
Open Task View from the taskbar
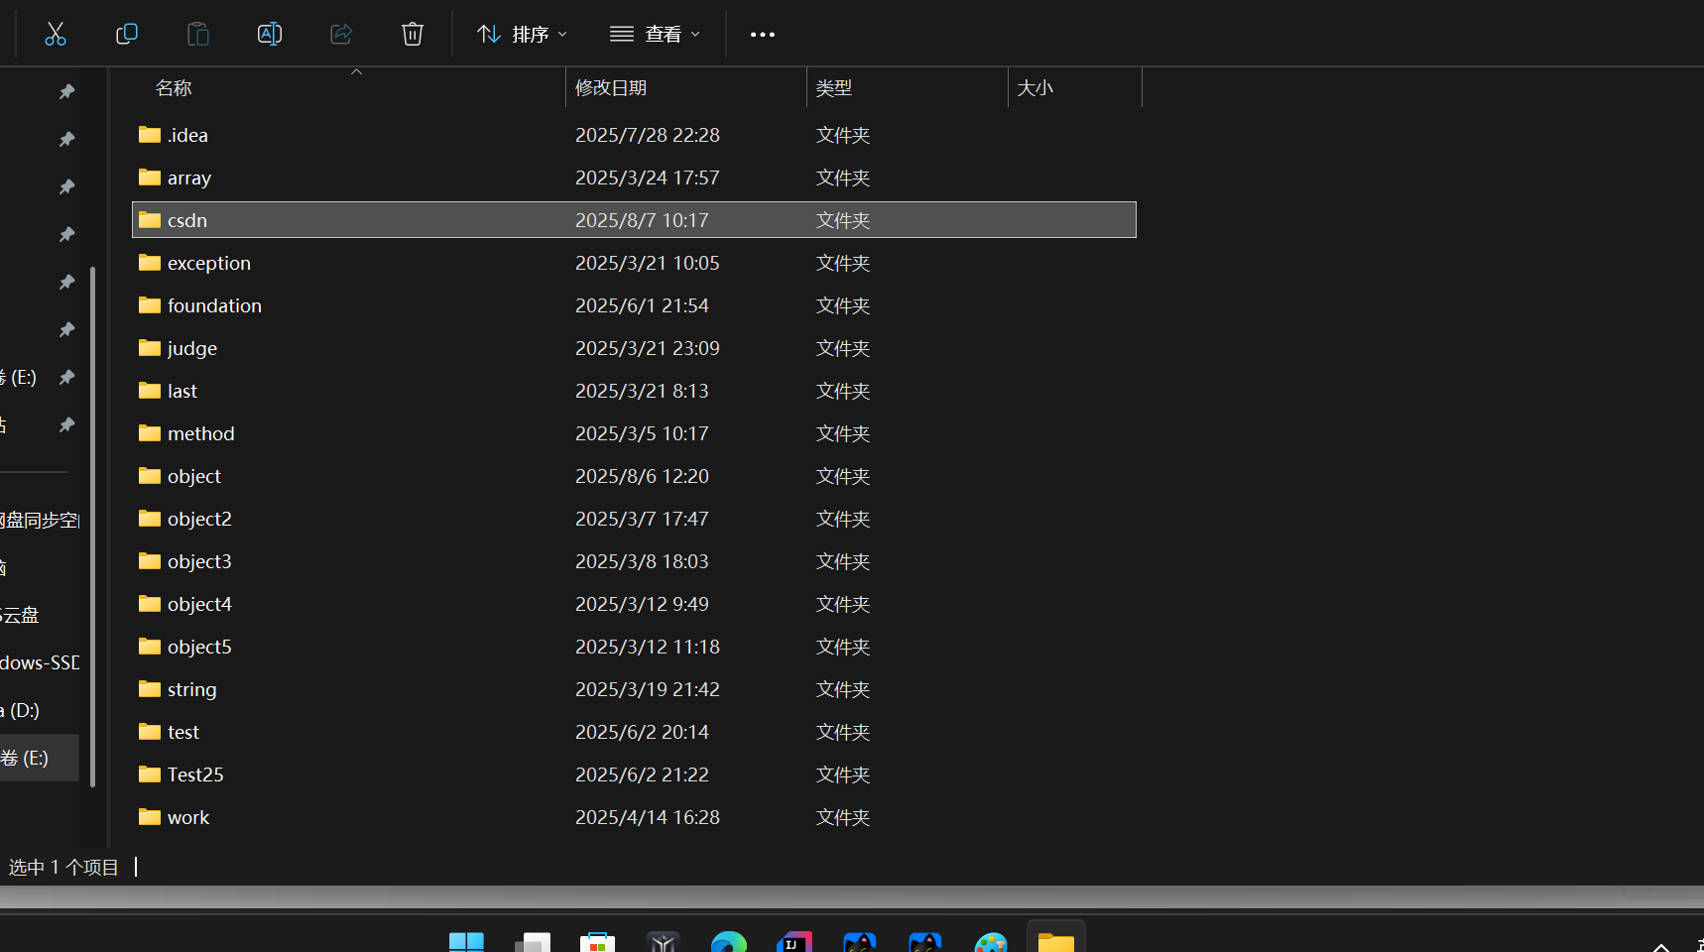point(533,942)
